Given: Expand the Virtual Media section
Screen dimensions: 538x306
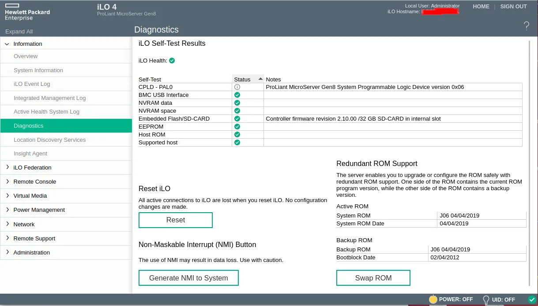Looking at the screenshot, I should [x=7, y=195].
